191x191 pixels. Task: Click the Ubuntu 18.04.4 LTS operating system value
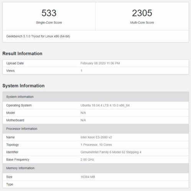[x=105, y=105]
